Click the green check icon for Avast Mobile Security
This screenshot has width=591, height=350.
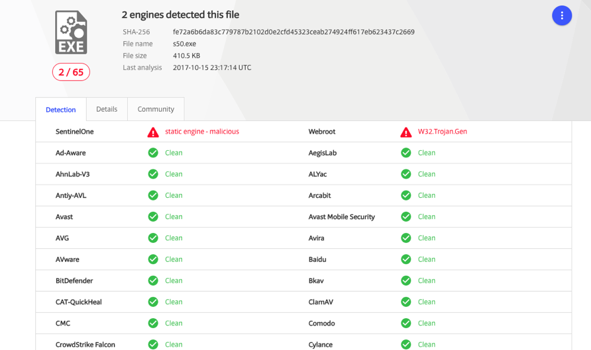point(406,217)
